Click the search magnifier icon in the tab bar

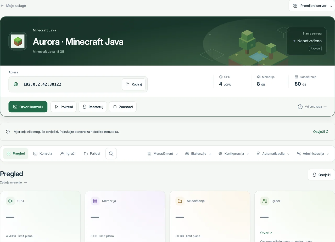point(111,154)
